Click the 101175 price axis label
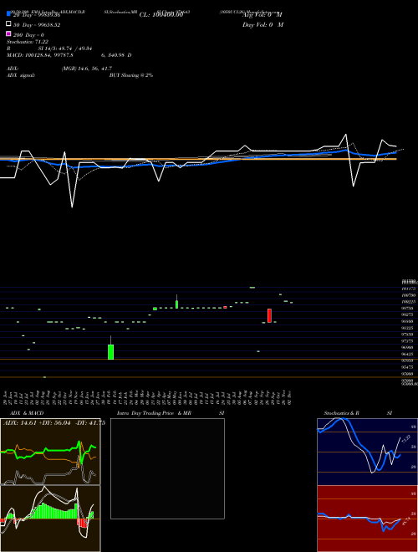 tap(410, 289)
